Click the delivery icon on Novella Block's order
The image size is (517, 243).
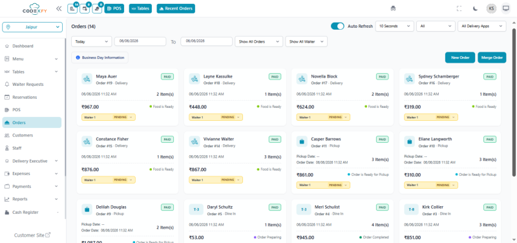(x=302, y=79)
